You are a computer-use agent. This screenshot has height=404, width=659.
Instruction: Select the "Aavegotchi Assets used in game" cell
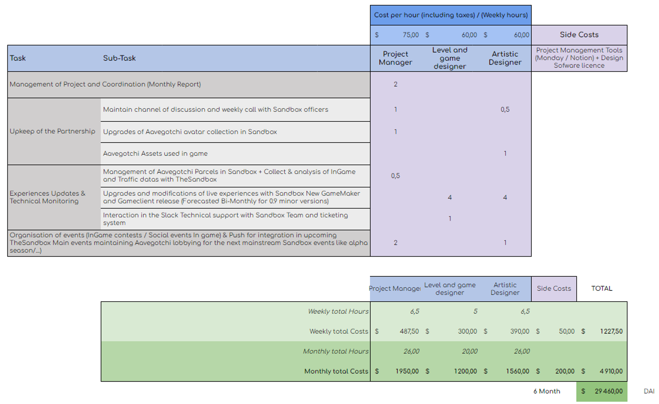coord(155,154)
